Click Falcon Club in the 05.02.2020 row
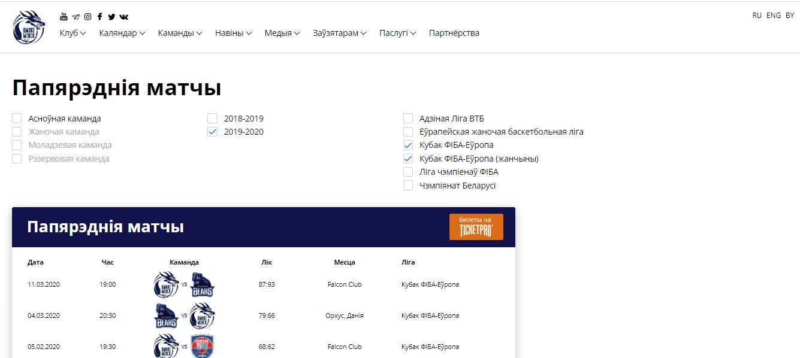 [345, 347]
